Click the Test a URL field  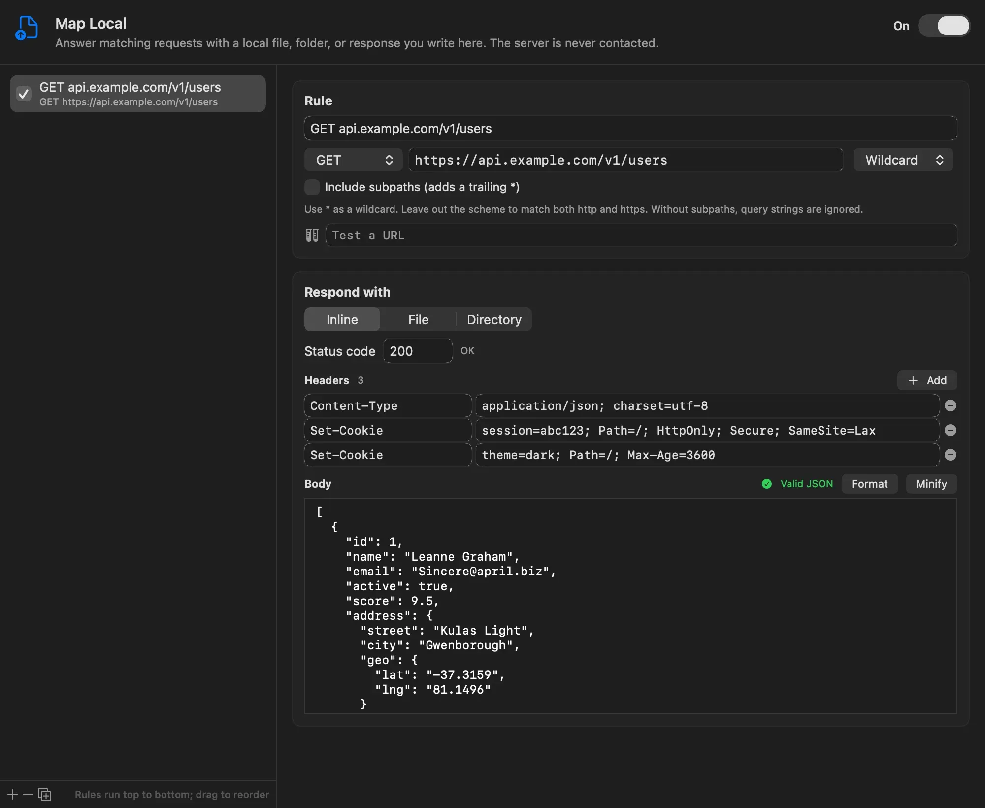click(641, 236)
